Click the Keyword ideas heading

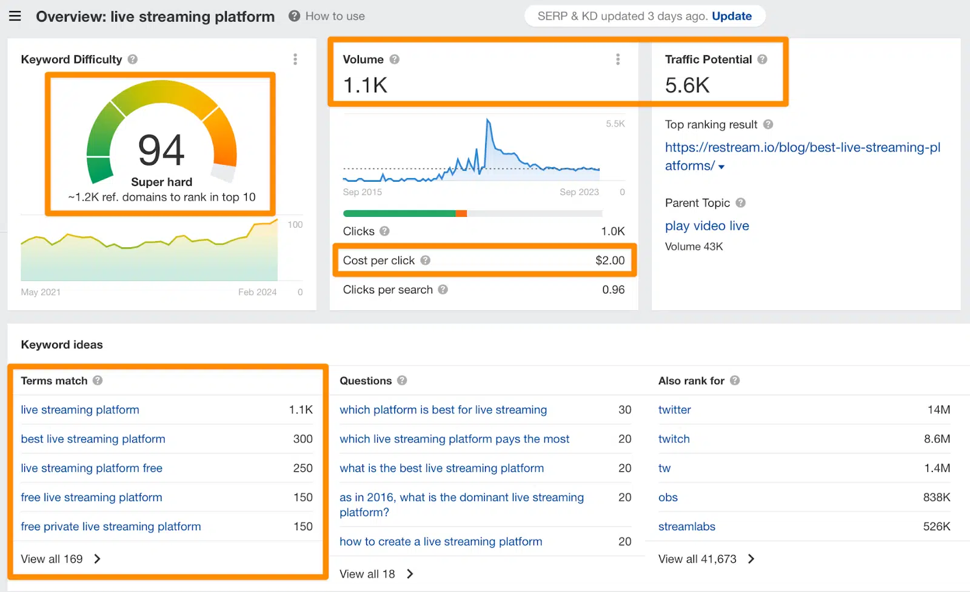click(x=62, y=345)
